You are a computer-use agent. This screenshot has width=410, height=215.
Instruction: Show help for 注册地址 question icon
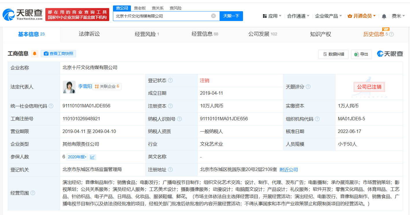click(x=170, y=170)
